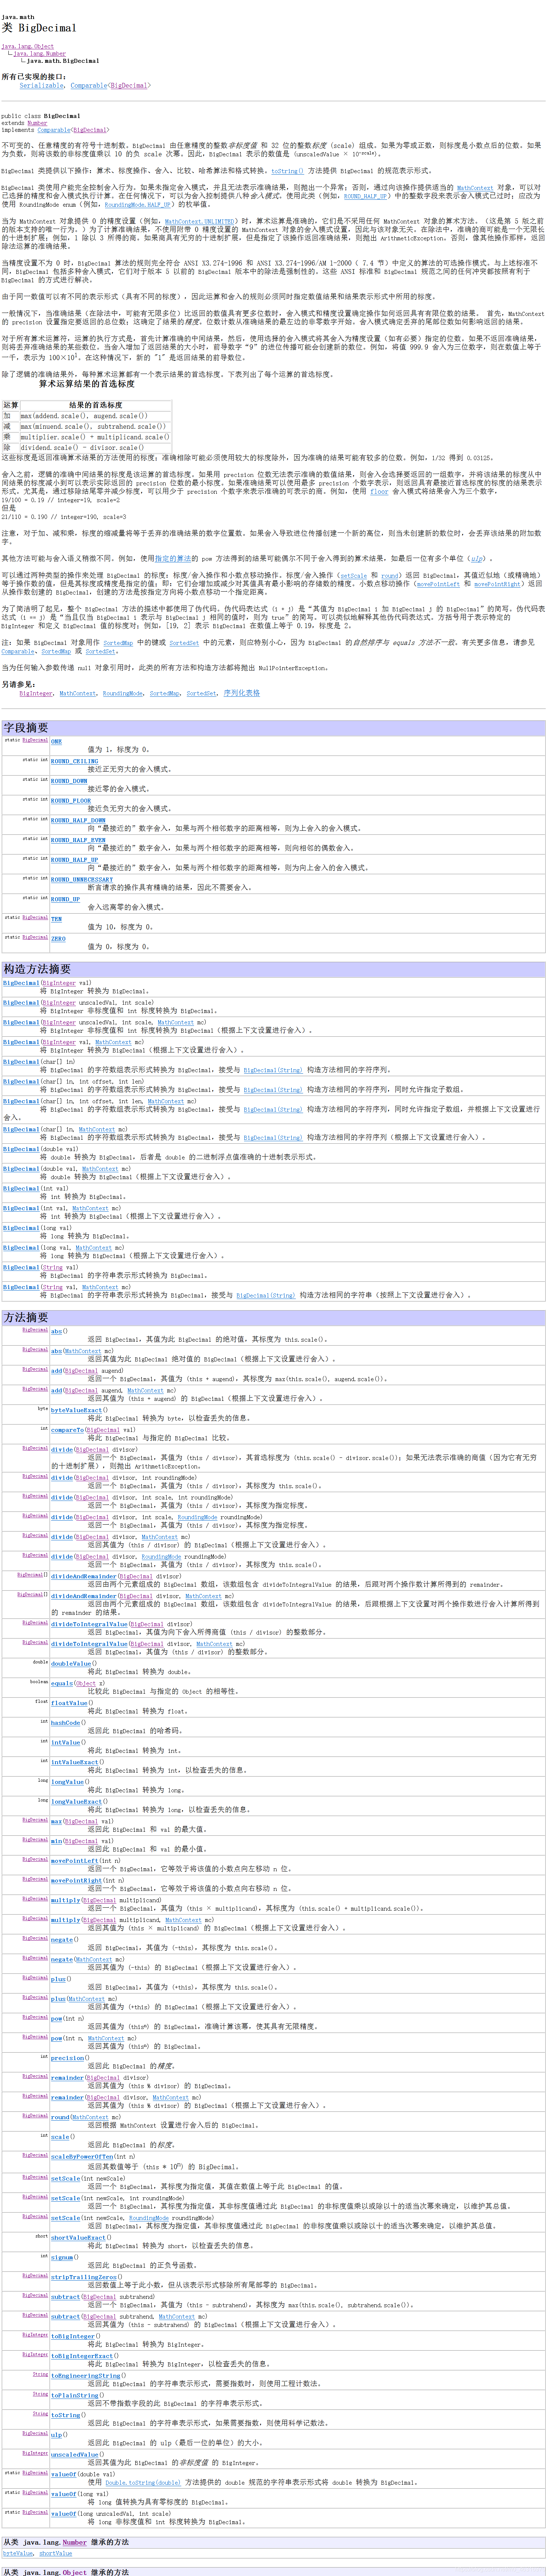This screenshot has width=549, height=2576.
Task: Open the toEngineeringString() method link
Action: pyautogui.click(x=86, y=2376)
